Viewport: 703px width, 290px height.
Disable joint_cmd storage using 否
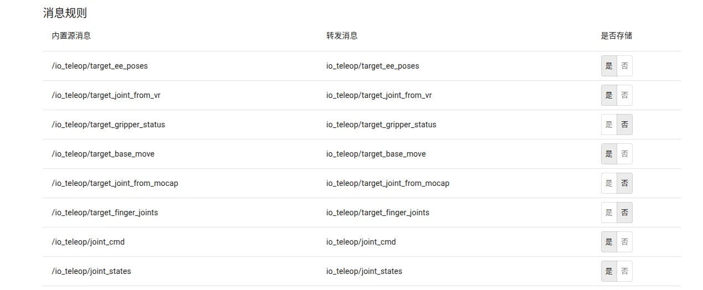click(624, 242)
